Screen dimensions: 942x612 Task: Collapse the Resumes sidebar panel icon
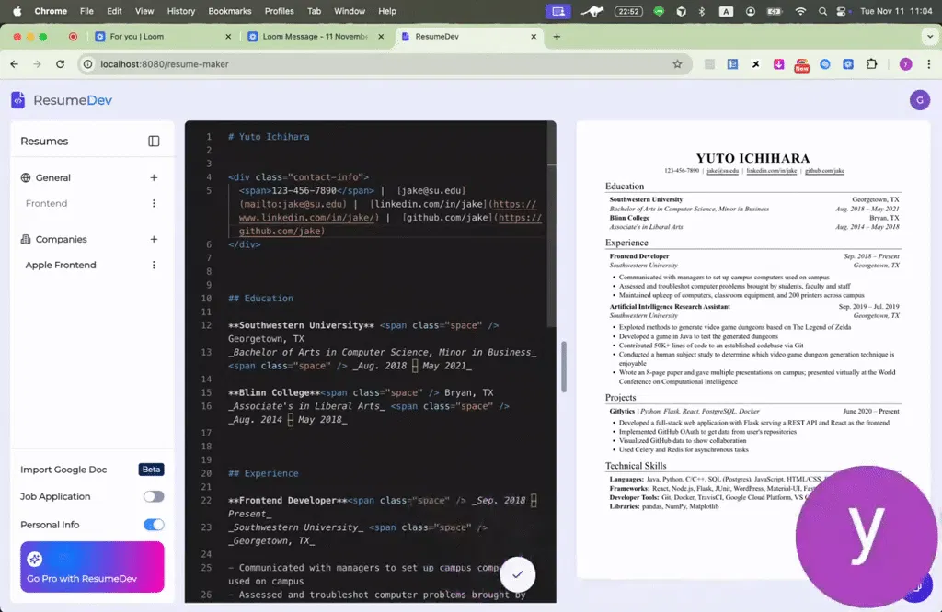coord(154,141)
